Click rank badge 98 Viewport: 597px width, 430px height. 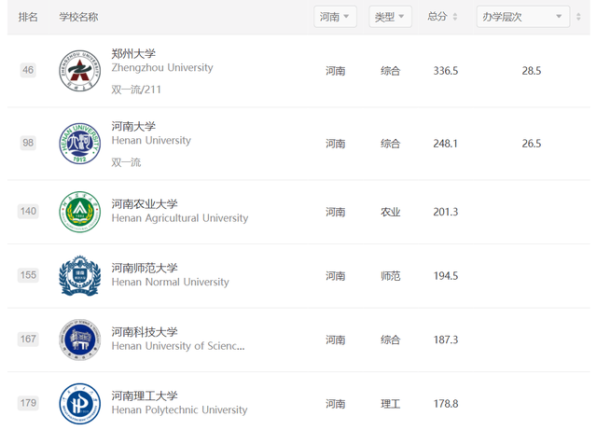pyautogui.click(x=28, y=143)
